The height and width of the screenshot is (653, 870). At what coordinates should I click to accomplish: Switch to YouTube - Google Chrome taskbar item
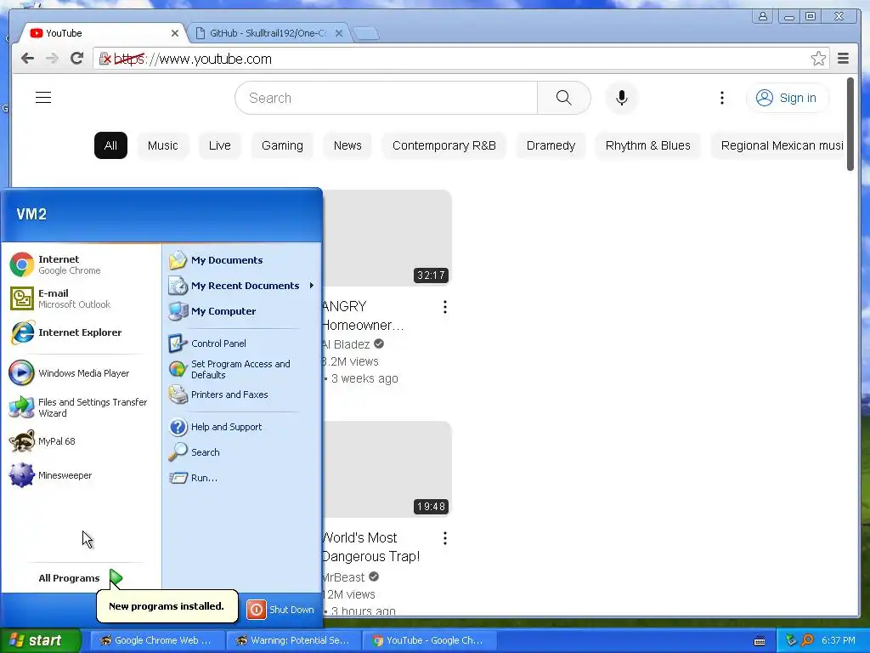(429, 640)
